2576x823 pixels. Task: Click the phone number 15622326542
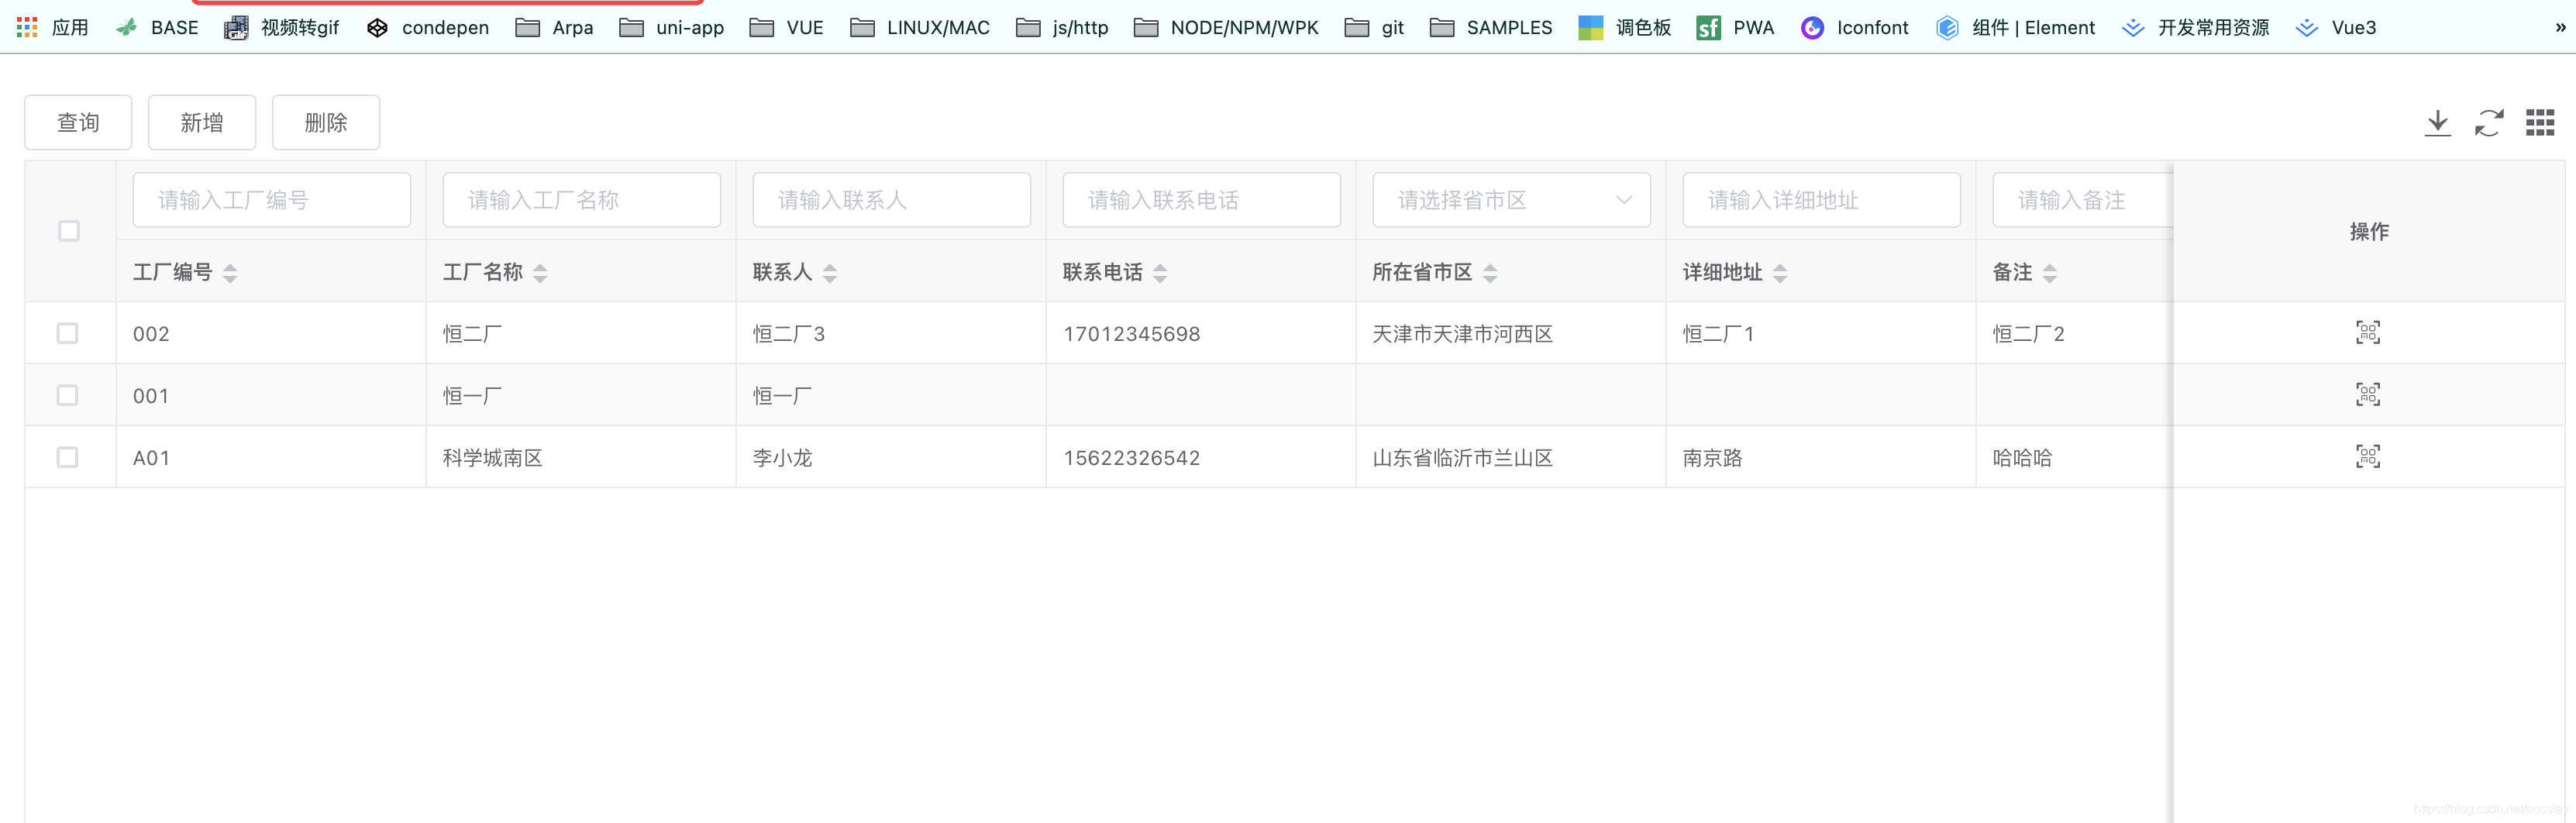click(x=1132, y=458)
